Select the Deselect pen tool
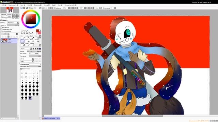Viewport: 218px width, 122px height. click(37, 41)
